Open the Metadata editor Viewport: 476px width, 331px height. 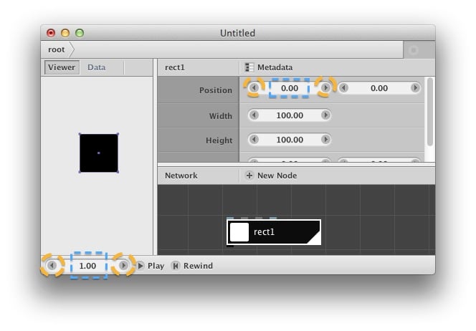269,67
